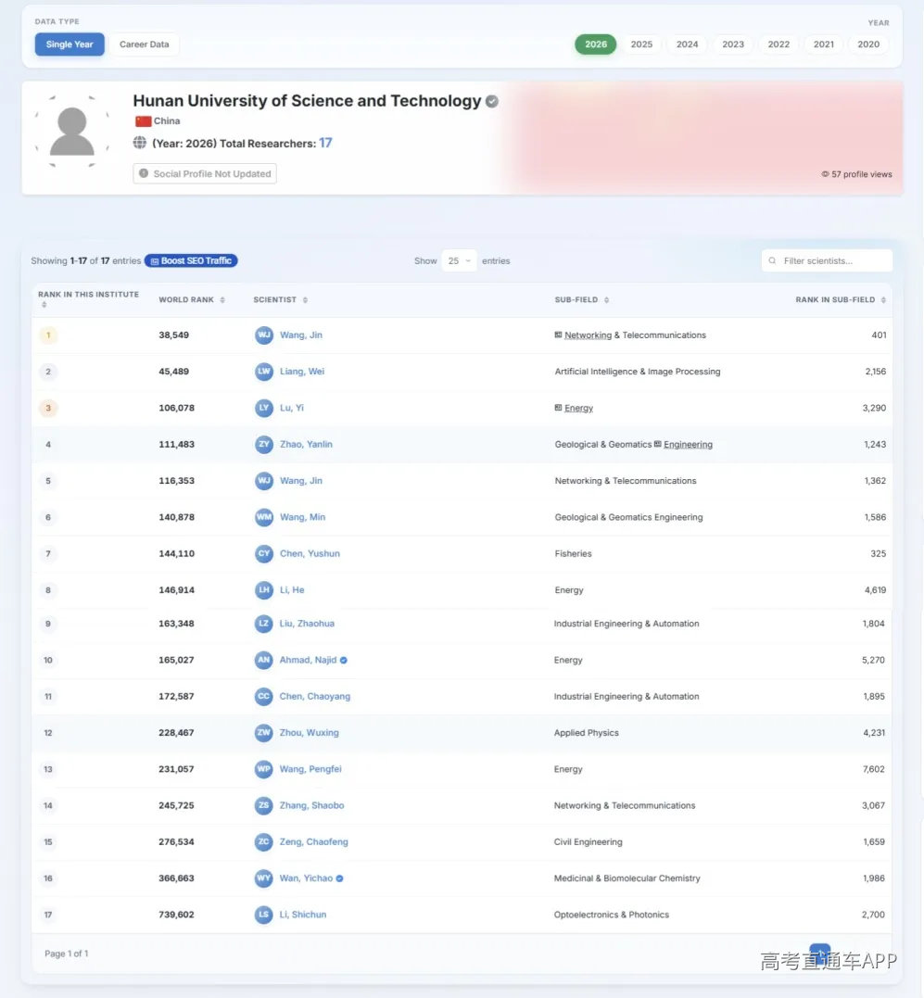The image size is (924, 998).
Task: Select year 2026
Action: 596,44
